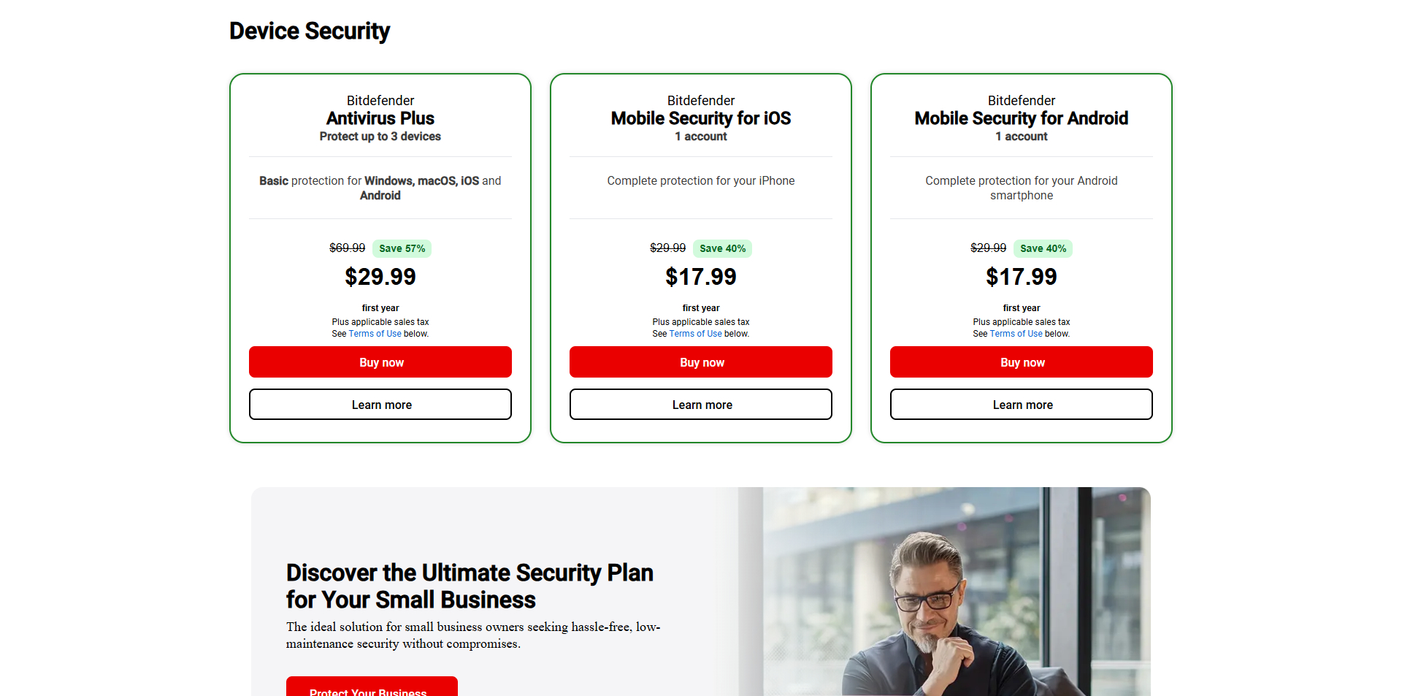
Task: Click the Device Security heading
Action: pyautogui.click(x=309, y=31)
